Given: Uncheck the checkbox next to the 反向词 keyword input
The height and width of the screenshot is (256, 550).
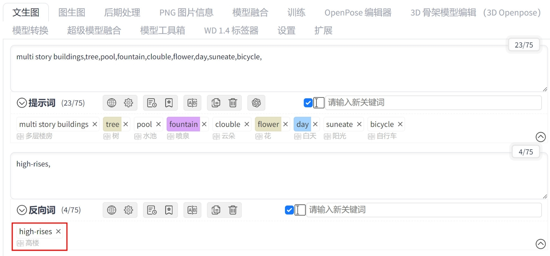Looking at the screenshot, I should (x=289, y=210).
